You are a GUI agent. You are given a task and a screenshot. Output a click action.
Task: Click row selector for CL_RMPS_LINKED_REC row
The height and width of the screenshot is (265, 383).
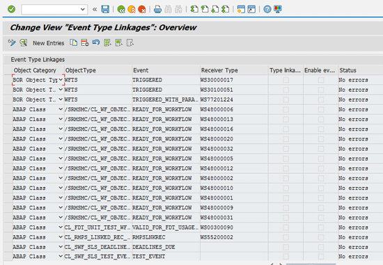point(8,237)
